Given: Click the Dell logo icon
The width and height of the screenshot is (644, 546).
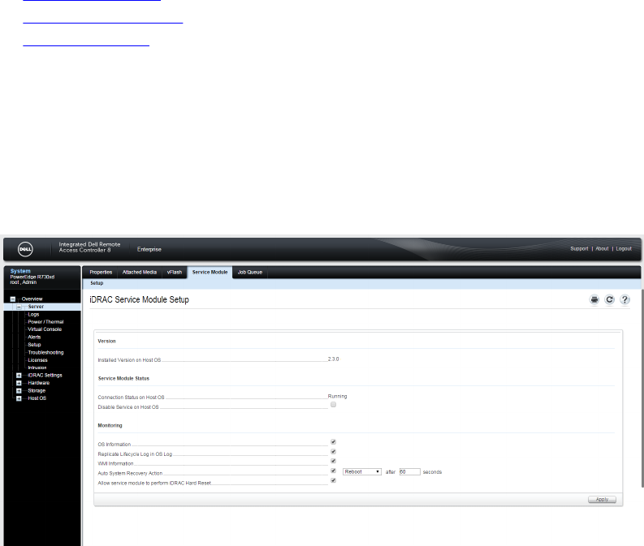Looking at the screenshot, I should point(25,249).
